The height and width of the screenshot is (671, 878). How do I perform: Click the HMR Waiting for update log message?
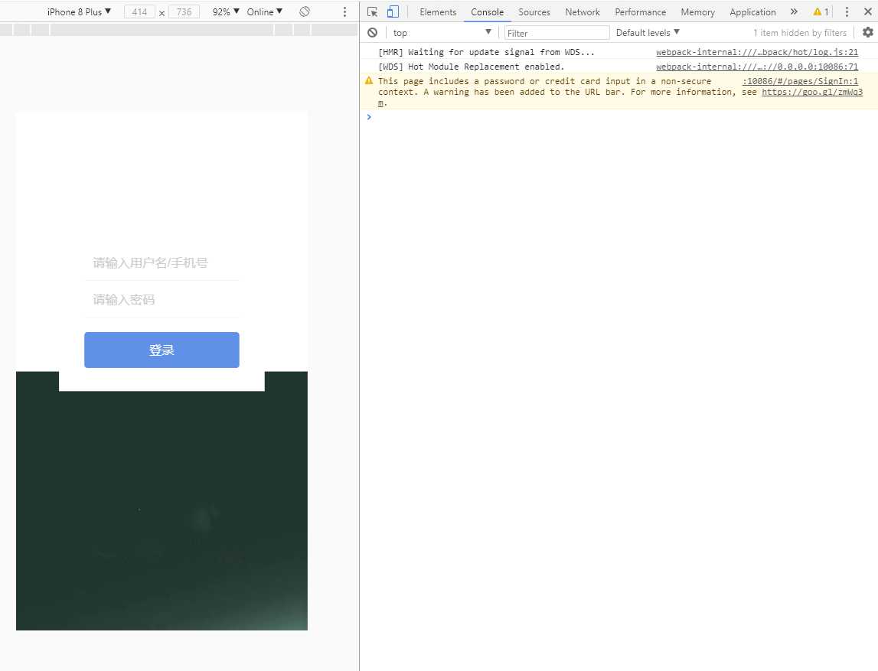point(486,52)
